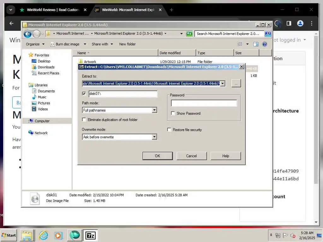This screenshot has height=242, width=323.
Task: Open a new Chrome tab
Action: tap(171, 10)
